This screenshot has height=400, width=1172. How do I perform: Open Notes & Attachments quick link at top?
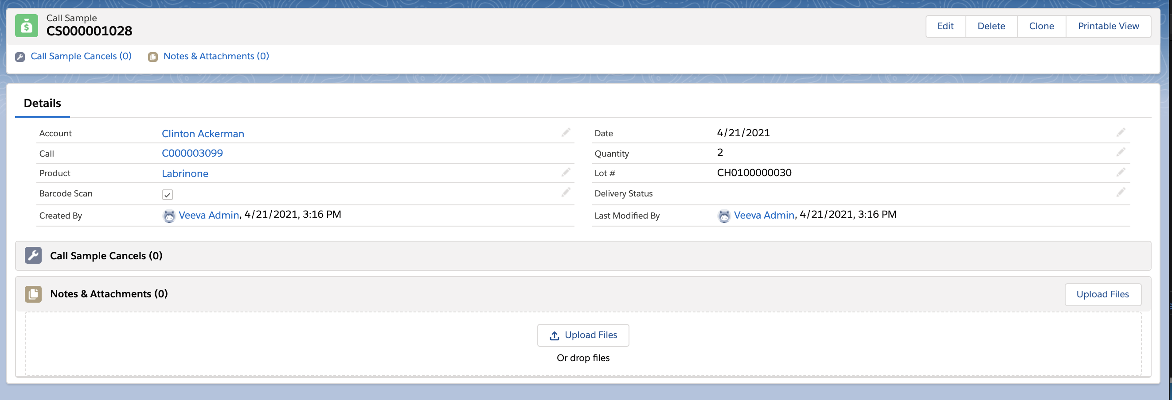tap(216, 56)
